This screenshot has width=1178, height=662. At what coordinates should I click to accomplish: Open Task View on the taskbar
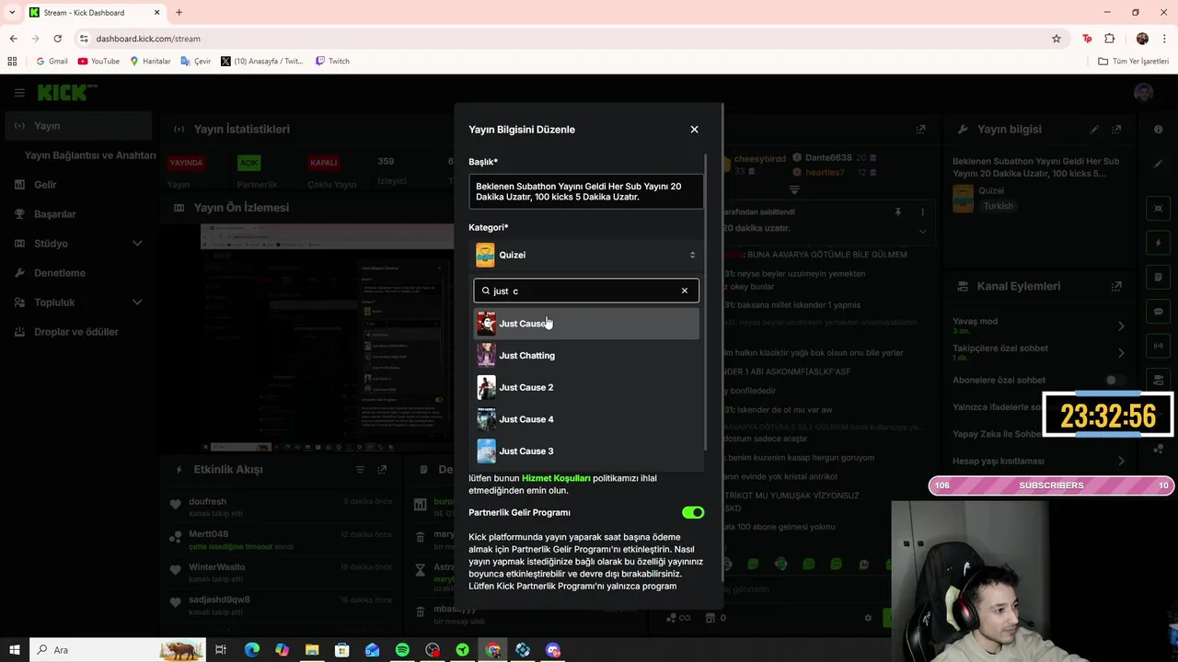click(221, 650)
